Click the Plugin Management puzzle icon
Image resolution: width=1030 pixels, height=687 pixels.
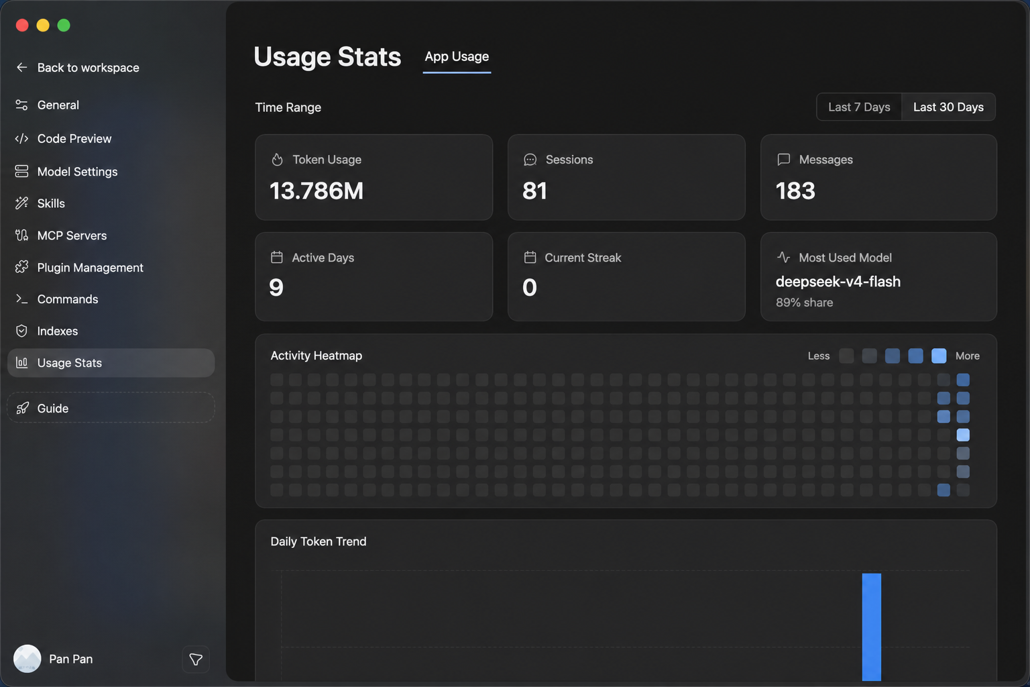tap(21, 267)
